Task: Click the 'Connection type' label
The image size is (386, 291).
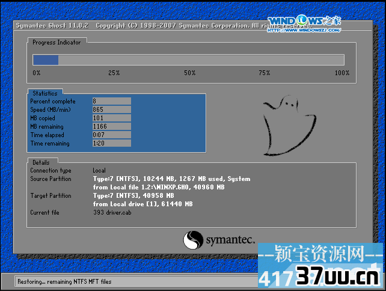Action: click(x=51, y=170)
